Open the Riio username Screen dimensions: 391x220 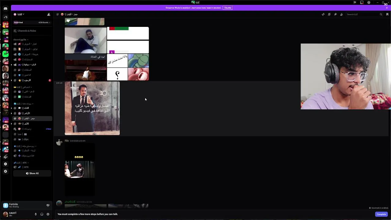click(67, 141)
